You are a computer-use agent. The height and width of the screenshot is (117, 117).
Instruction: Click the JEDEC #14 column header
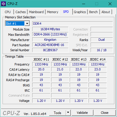(98, 59)
